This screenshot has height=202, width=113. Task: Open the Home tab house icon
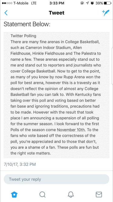click(14, 194)
